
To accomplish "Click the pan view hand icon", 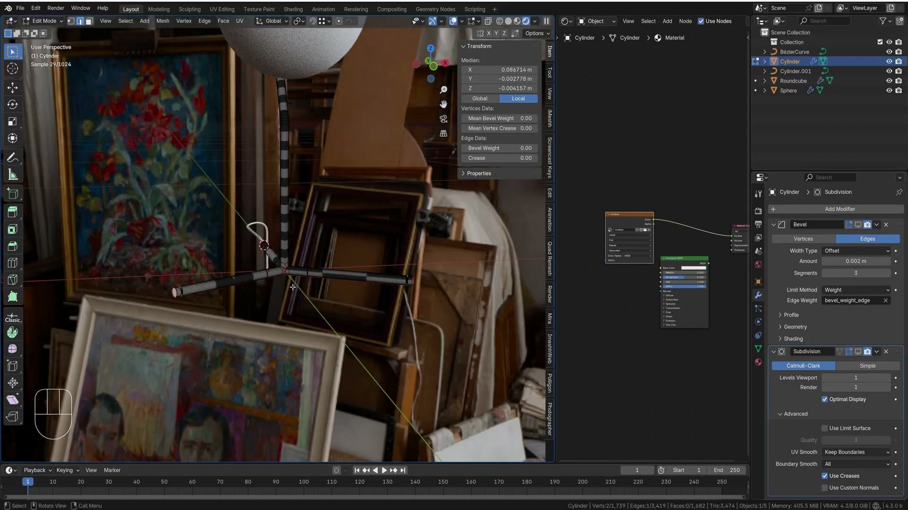I will pos(444,104).
